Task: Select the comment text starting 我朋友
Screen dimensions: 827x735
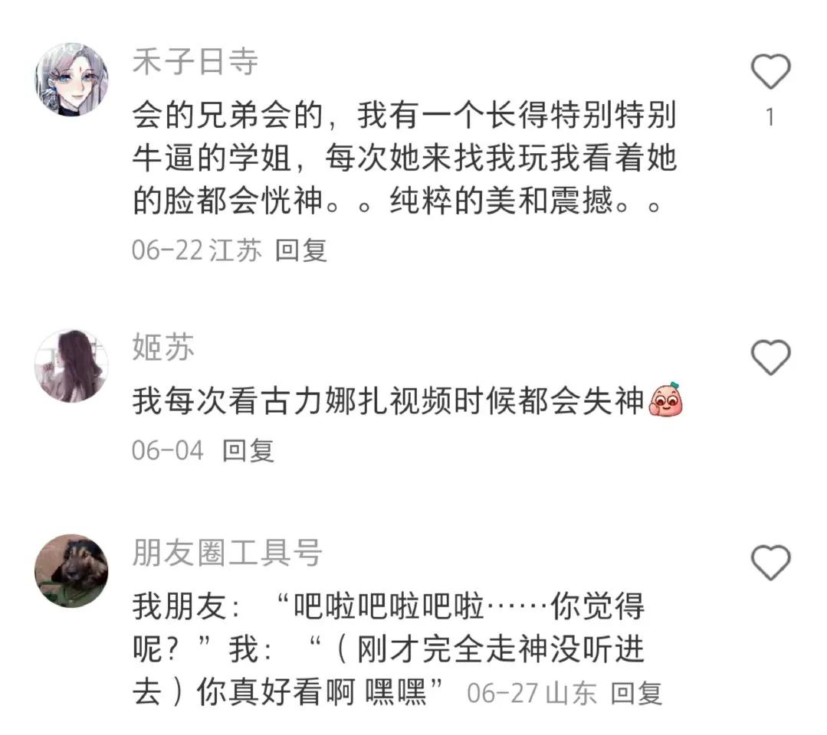Action: (389, 649)
